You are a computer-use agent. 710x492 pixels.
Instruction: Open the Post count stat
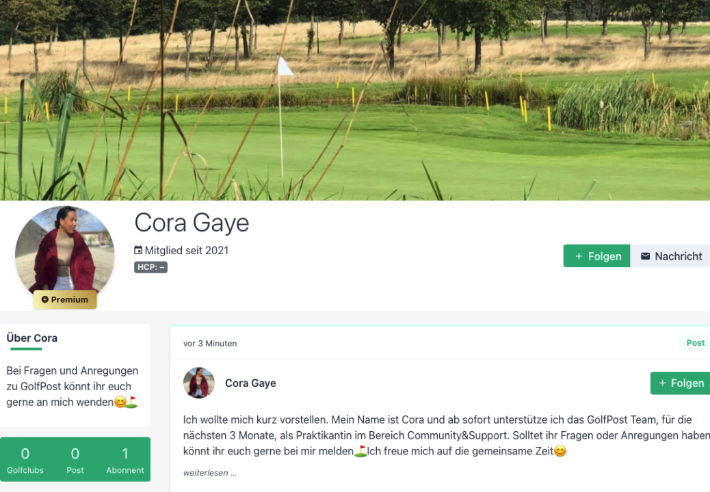(75, 459)
